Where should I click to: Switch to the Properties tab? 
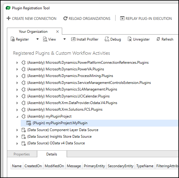[x=22, y=154]
